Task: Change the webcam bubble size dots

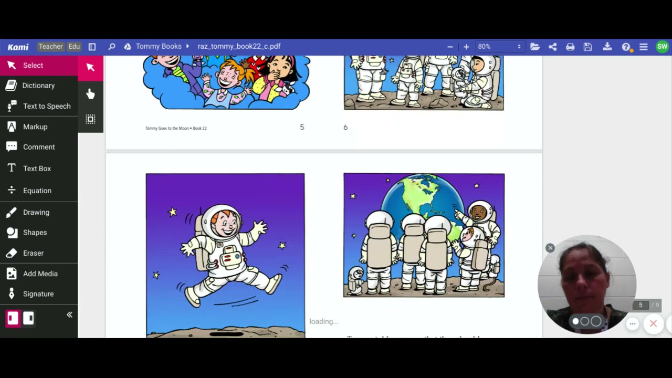Action: (x=586, y=321)
